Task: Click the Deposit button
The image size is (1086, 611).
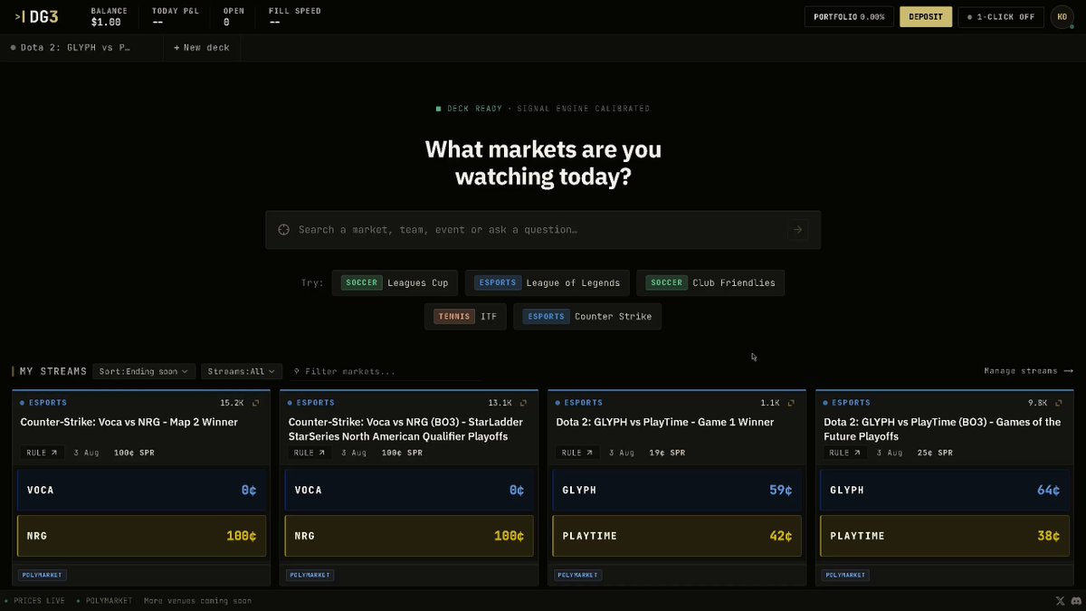Action: [x=925, y=16]
